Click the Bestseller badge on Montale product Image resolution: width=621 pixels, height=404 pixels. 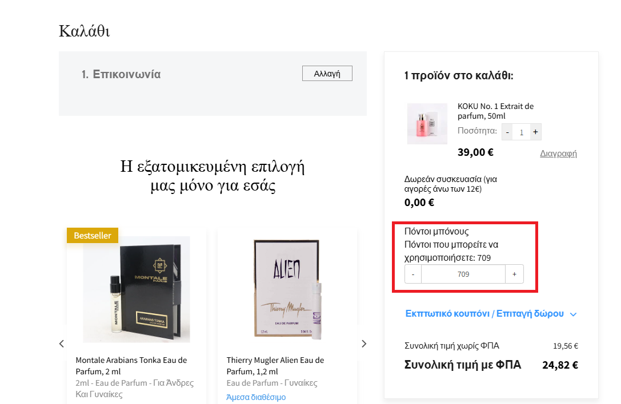93,236
